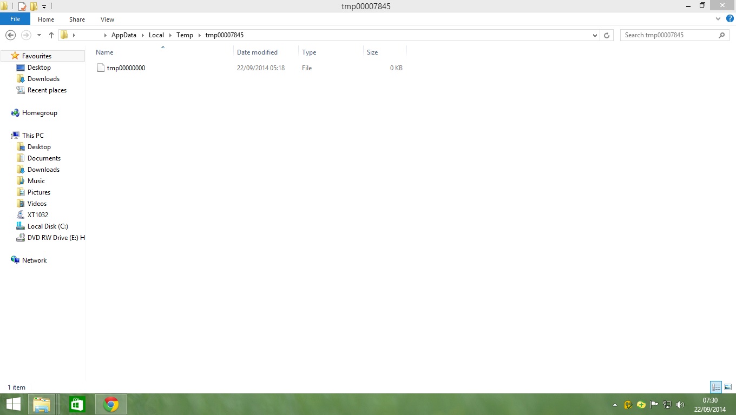Open the Music folder

[36, 181]
